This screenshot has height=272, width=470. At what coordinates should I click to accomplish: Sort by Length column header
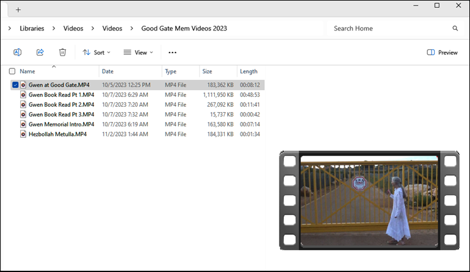(248, 71)
